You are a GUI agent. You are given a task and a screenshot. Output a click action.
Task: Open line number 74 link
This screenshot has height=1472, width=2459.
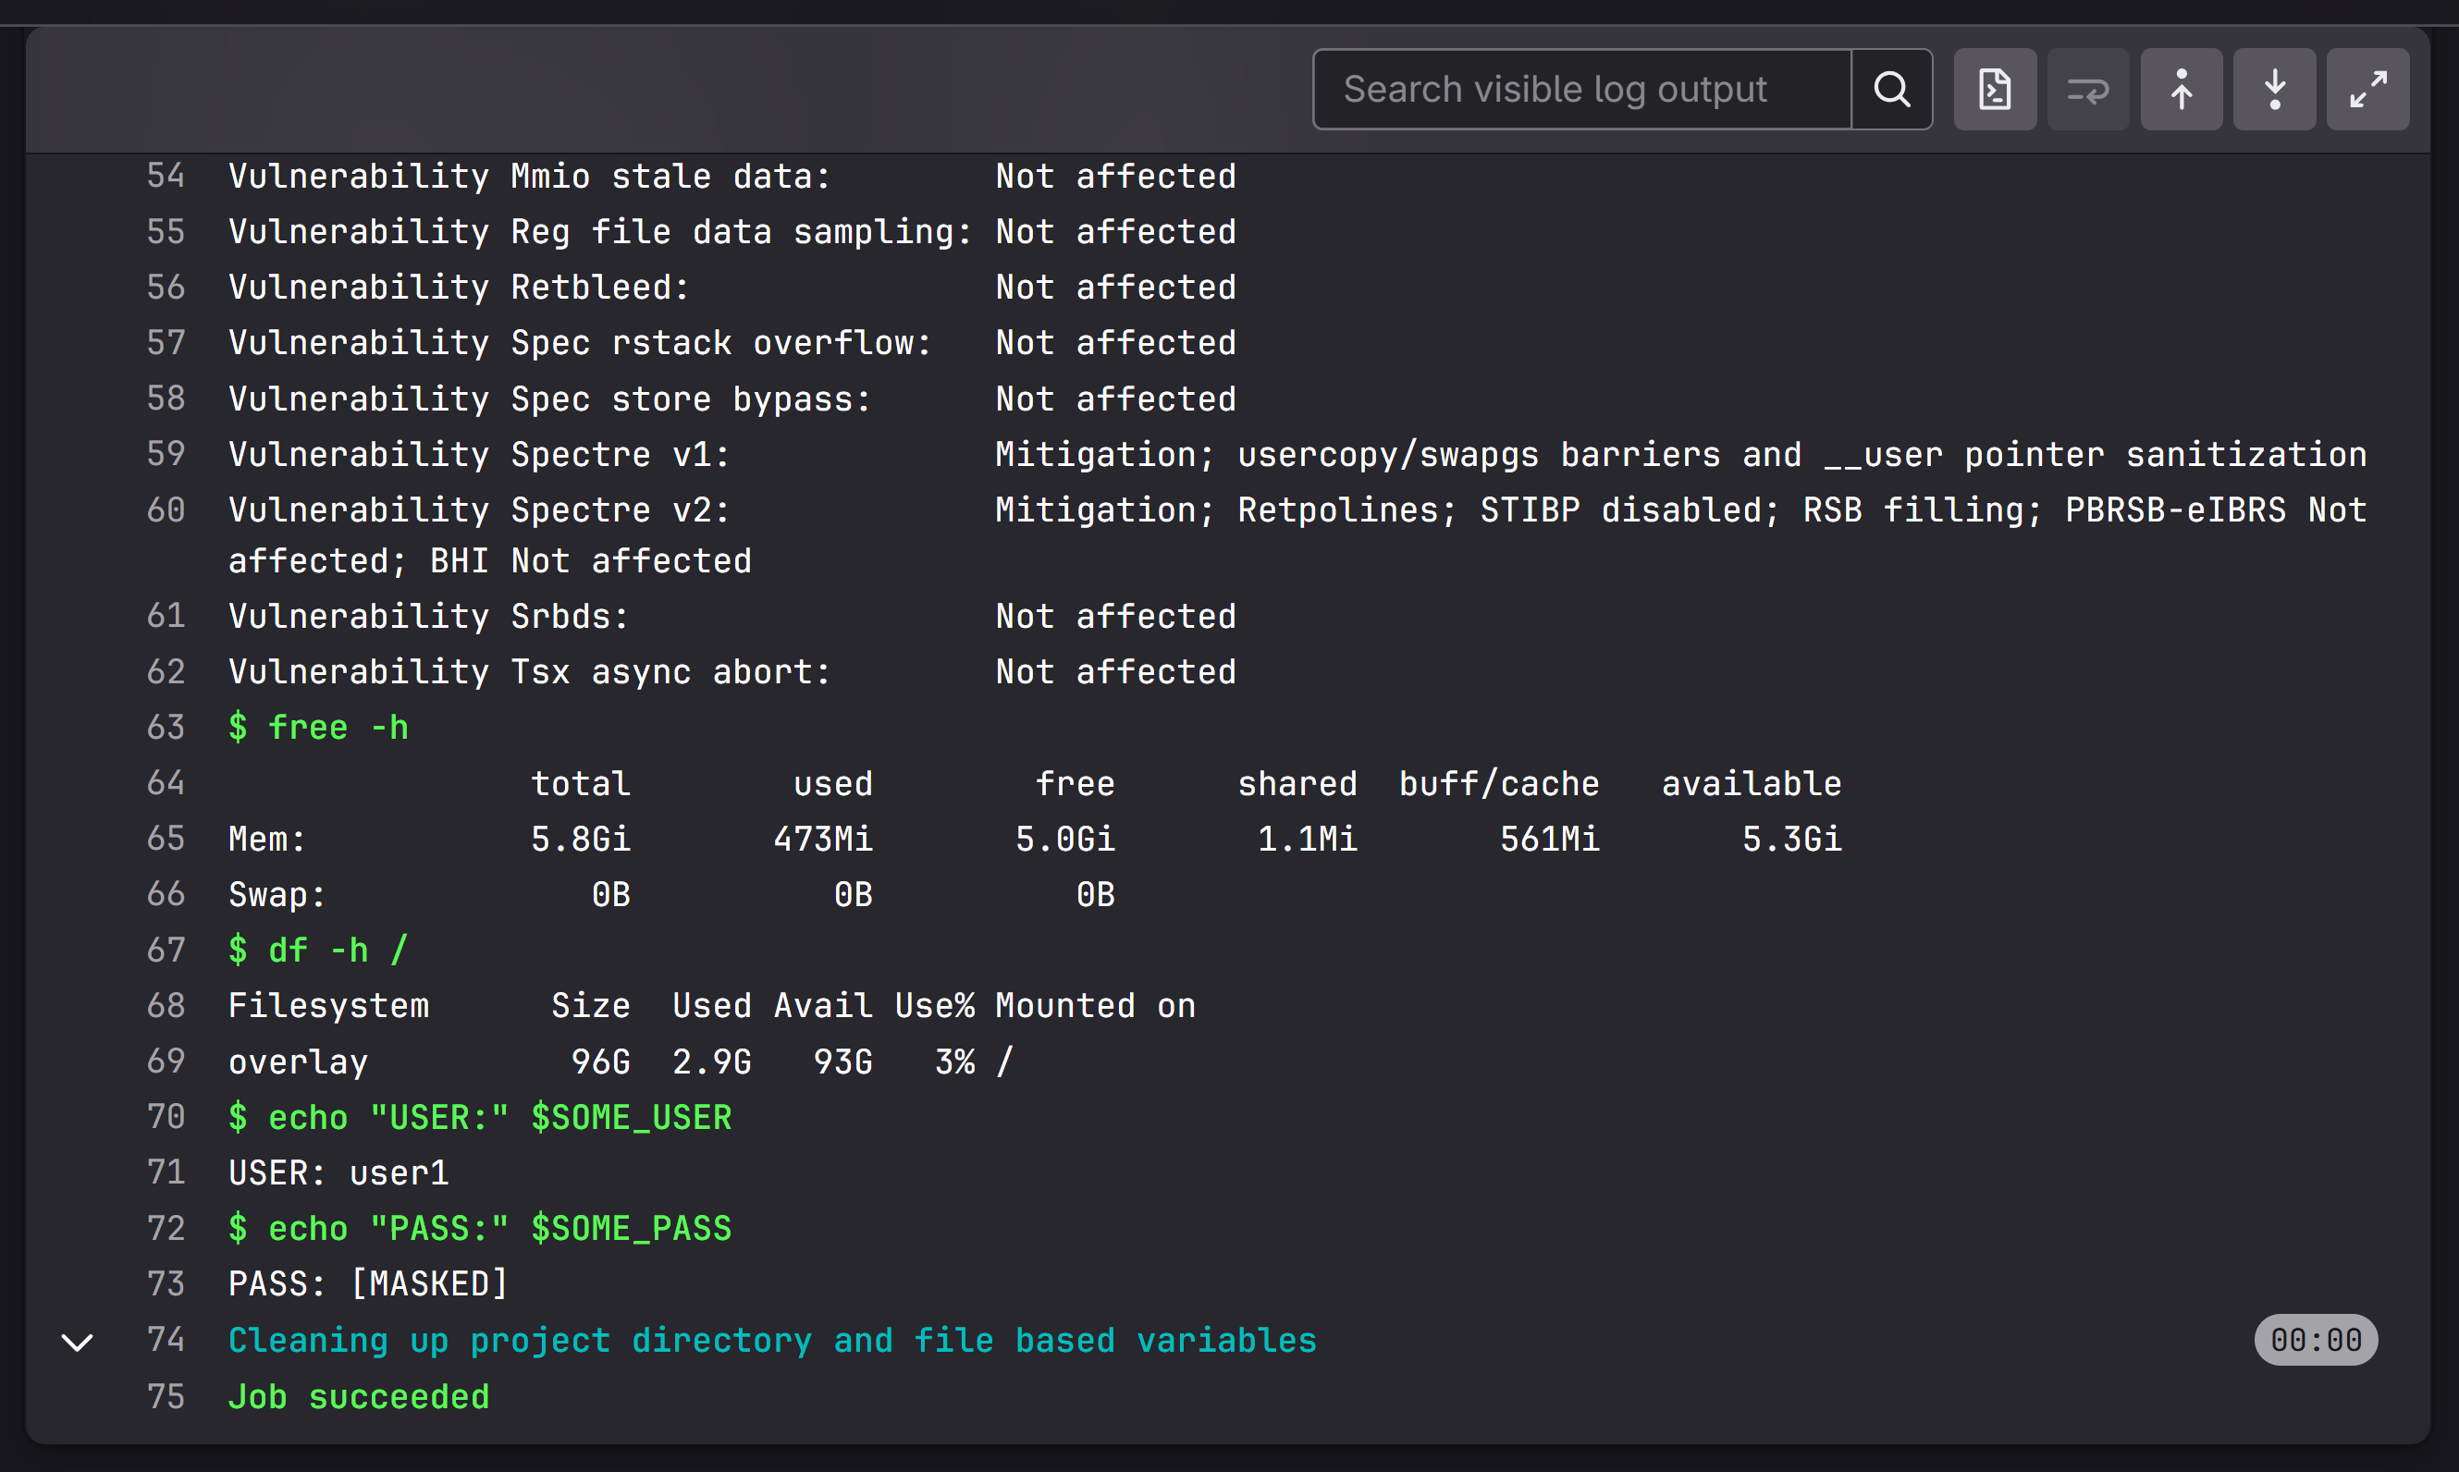point(166,1340)
